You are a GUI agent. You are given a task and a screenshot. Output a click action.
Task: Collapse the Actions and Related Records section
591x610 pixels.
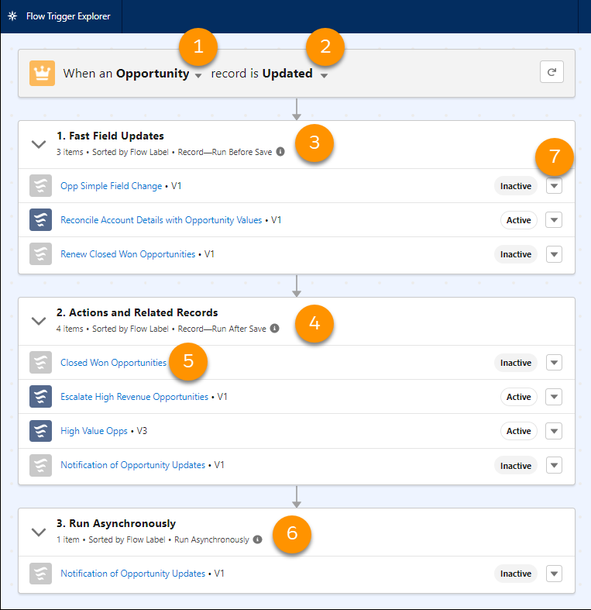38,320
